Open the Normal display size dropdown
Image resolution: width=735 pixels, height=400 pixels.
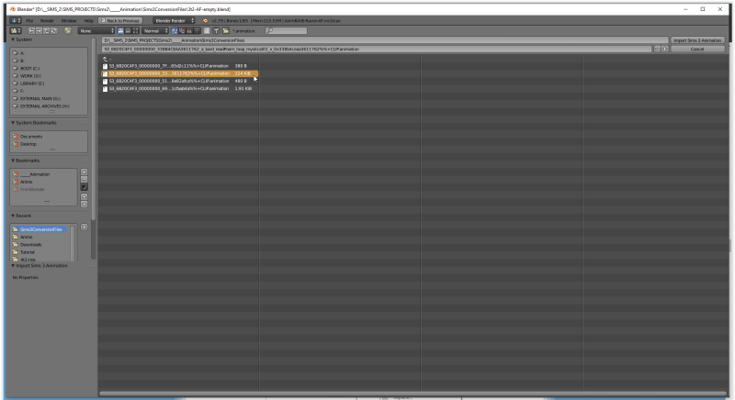click(x=153, y=30)
